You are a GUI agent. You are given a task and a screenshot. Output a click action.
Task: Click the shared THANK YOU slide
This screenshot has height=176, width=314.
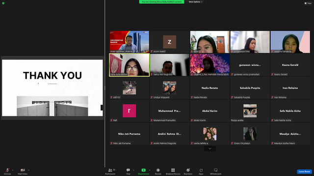click(x=52, y=88)
